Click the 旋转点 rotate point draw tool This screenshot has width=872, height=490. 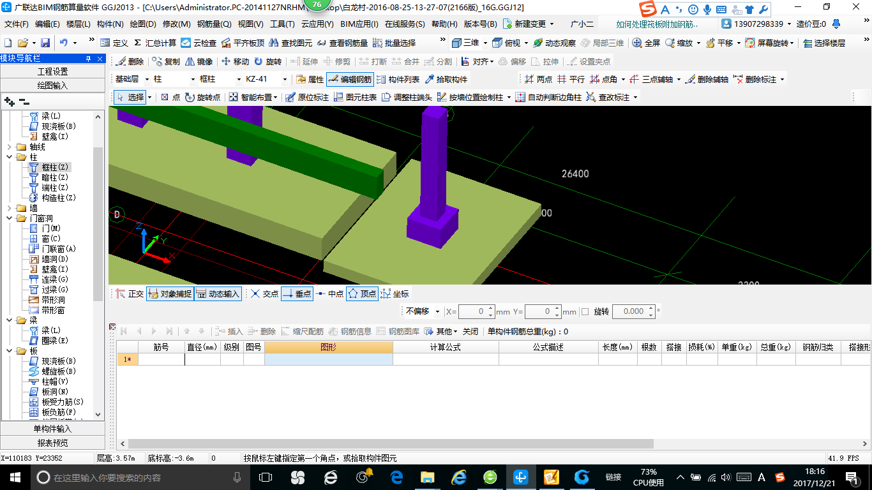pos(202,97)
